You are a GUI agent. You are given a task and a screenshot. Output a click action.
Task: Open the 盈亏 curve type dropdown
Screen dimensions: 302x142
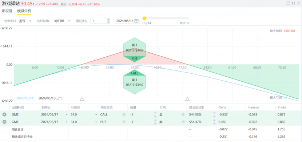(x=25, y=21)
